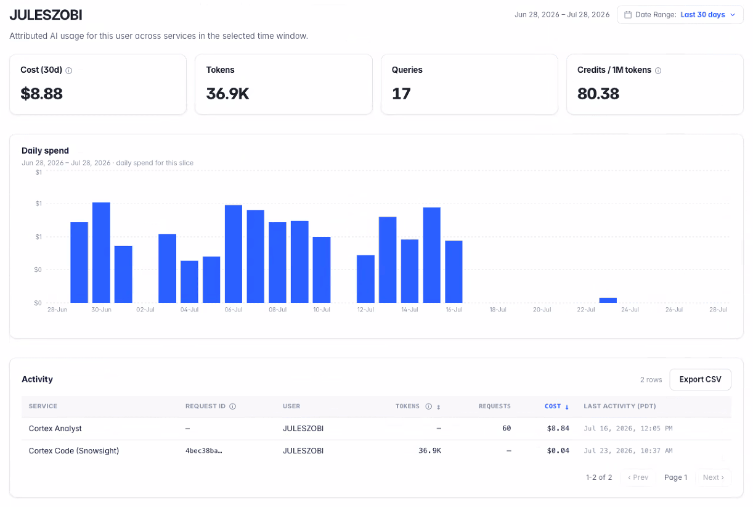Image resolution: width=753 pixels, height=507 pixels.
Task: Click the 36.9K value in Tokens card
Action: point(227,94)
